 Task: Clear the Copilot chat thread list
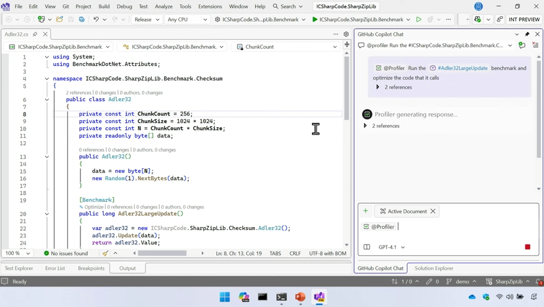tap(535, 46)
